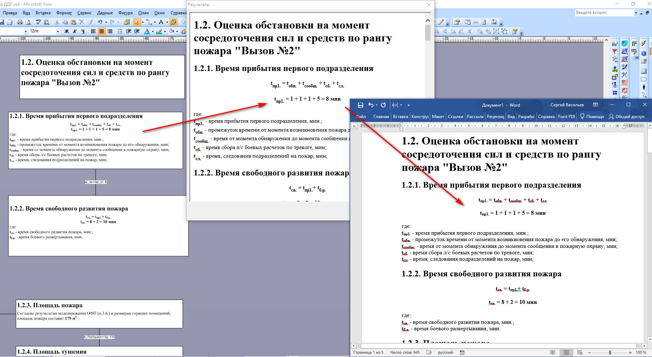The image size is (652, 357).
Task: Click the lightning bolt icon in Visio side toolbar
Action: click(x=644, y=44)
